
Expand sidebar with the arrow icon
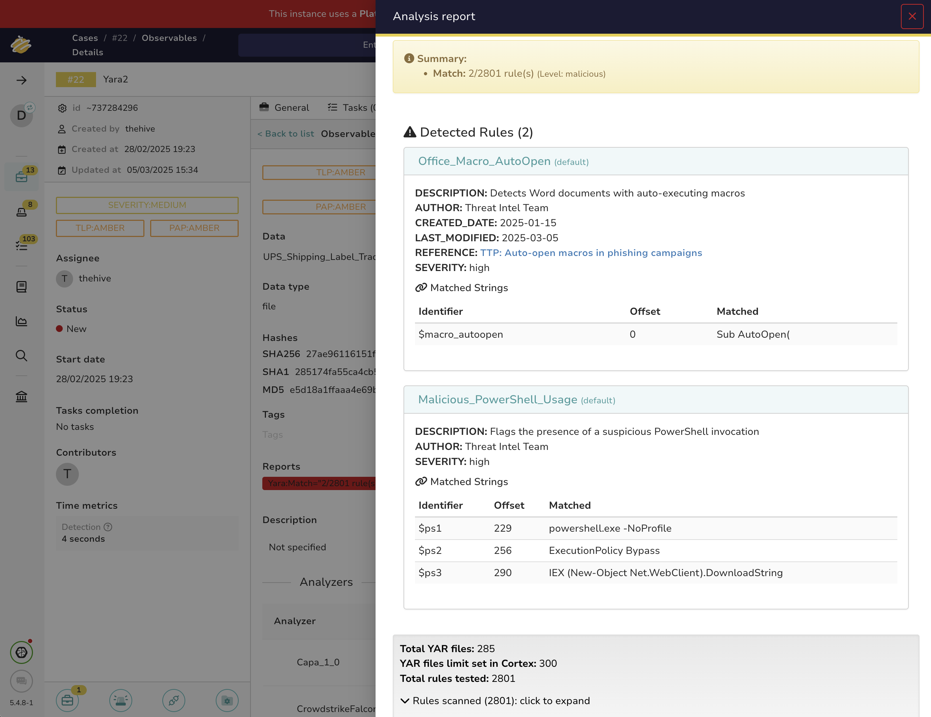point(21,80)
